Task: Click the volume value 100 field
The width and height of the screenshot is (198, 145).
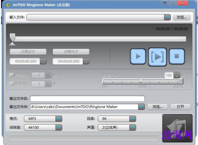Action: [169, 75]
